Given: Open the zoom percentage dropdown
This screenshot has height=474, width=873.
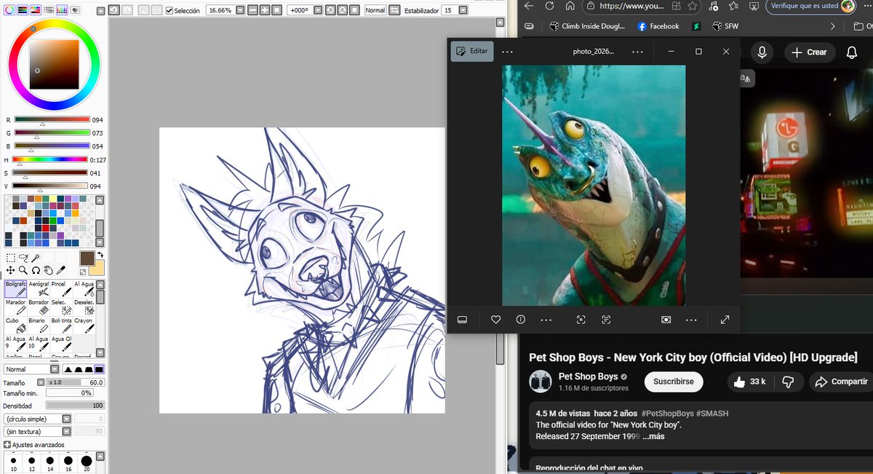Looking at the screenshot, I should tap(240, 10).
